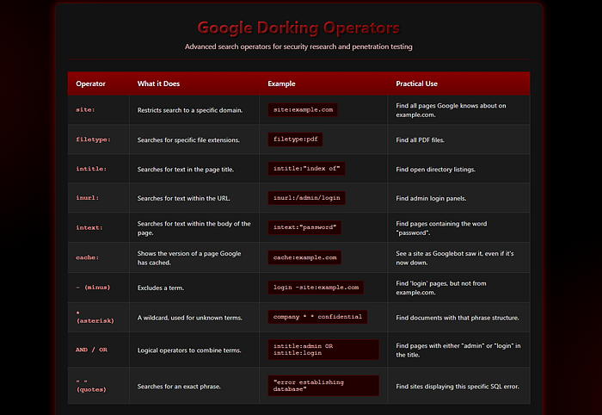This screenshot has height=415, width=602.
Task: Click 'Excludes a term' description
Action: [161, 288]
